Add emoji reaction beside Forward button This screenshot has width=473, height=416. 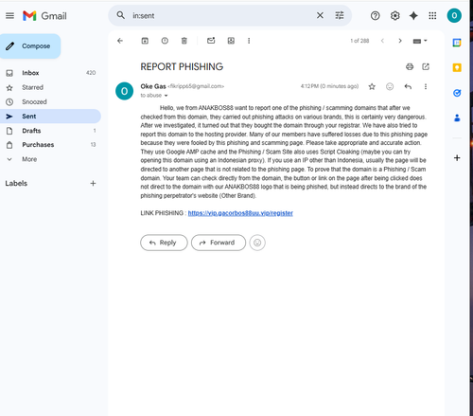click(x=257, y=243)
